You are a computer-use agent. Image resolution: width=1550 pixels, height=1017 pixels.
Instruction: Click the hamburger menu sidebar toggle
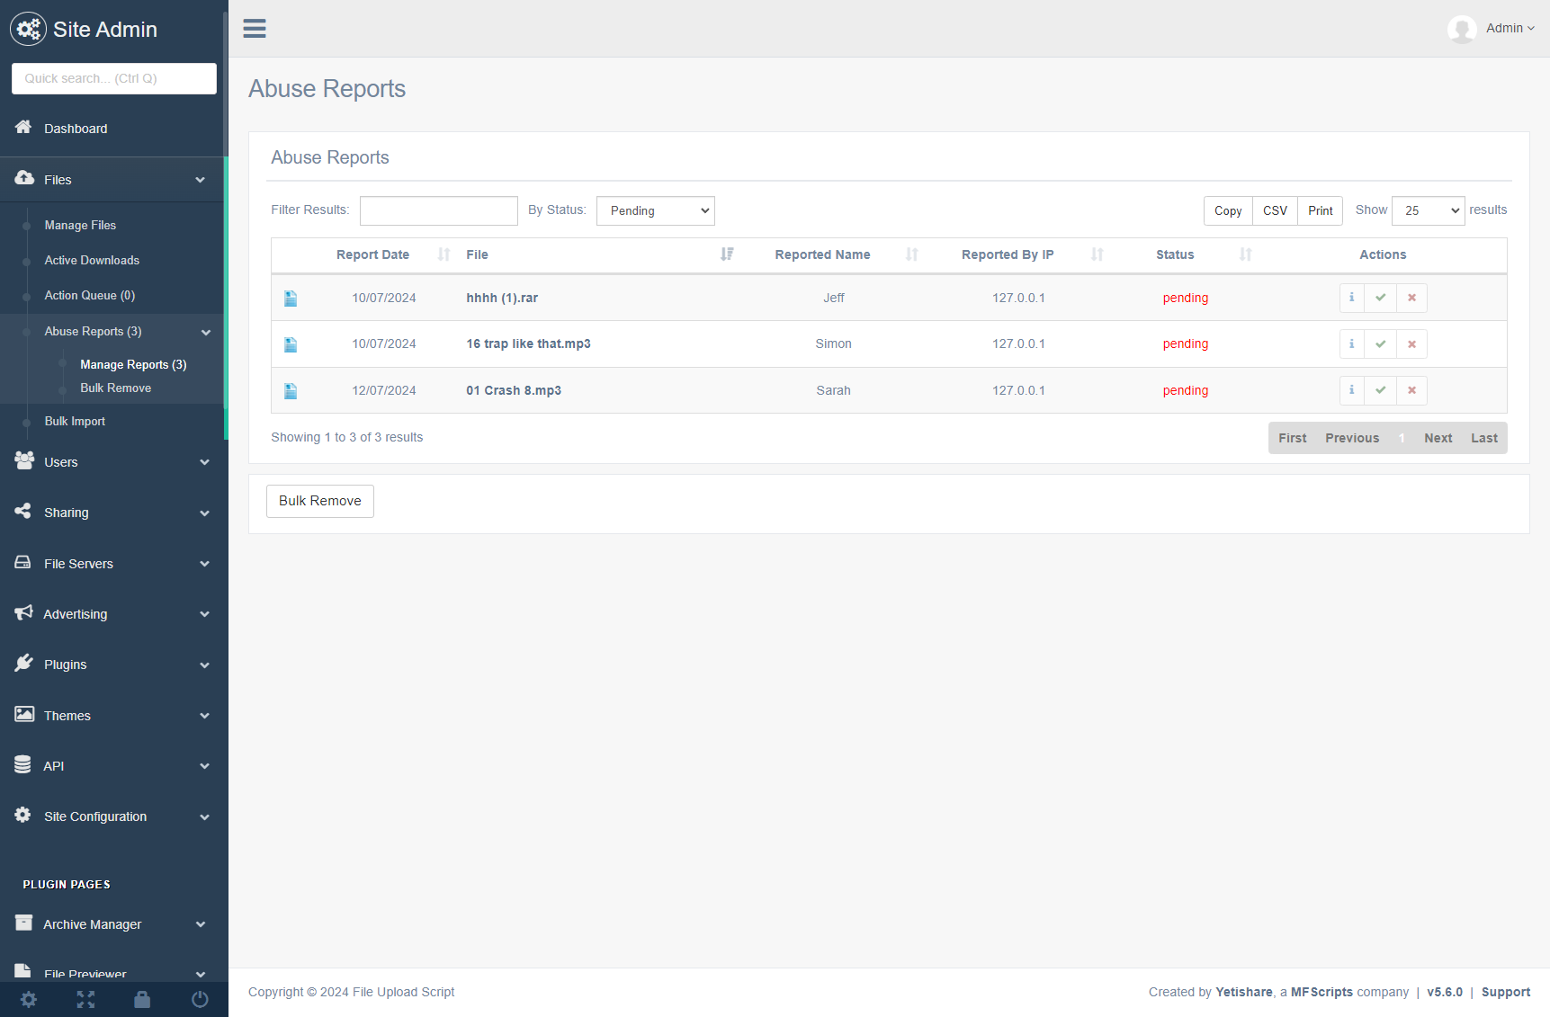255,29
